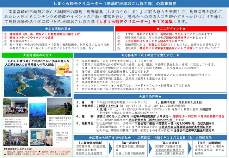This screenshot has height=158, width=229.
Task: Select the red text '「しまうら観光クリエーター」を１名募集'
Action: 134,22
